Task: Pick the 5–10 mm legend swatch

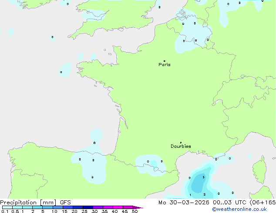Action: click(47, 207)
